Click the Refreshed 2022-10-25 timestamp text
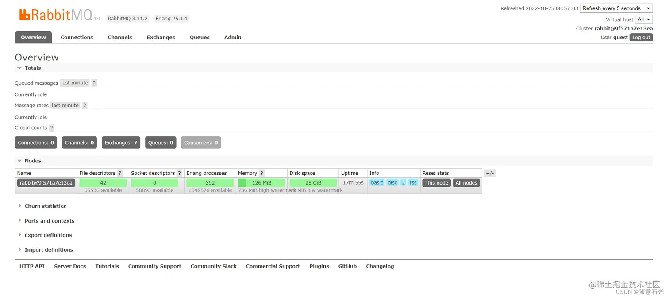Viewport: 669px width, 298px height. [539, 8]
